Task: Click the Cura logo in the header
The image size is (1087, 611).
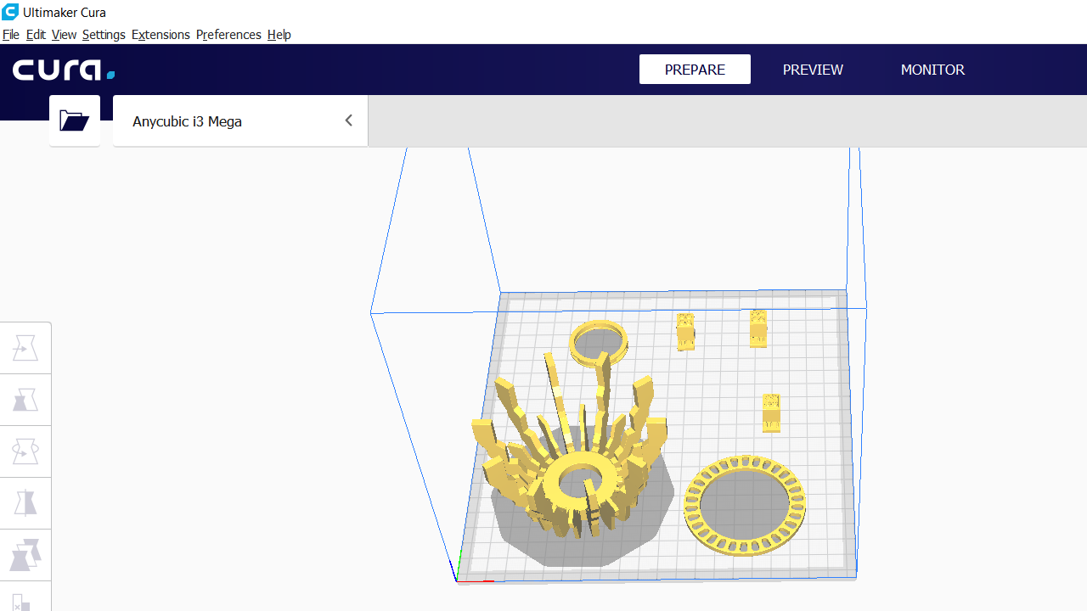Action: coord(64,70)
